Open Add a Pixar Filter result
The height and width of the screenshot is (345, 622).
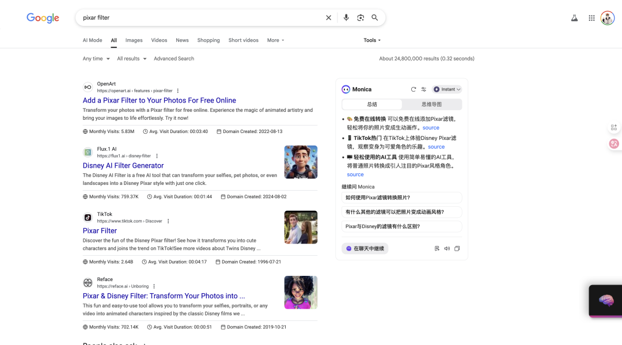tap(159, 100)
